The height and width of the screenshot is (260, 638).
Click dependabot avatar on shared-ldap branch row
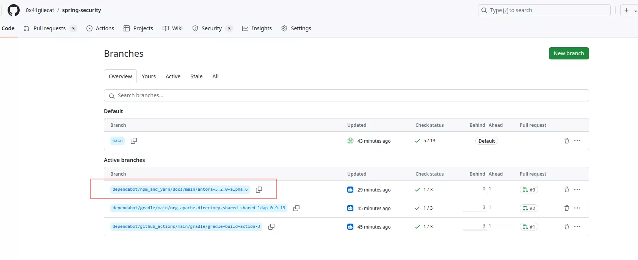pyautogui.click(x=350, y=208)
